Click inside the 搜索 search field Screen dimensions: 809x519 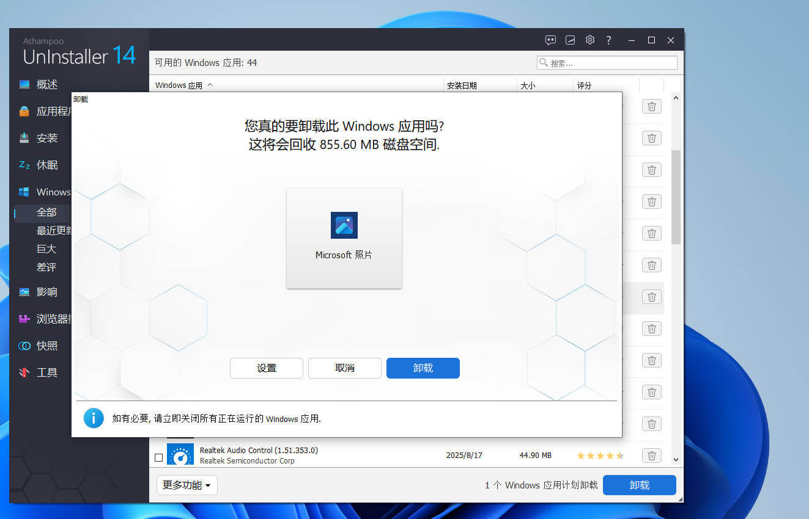tap(607, 62)
